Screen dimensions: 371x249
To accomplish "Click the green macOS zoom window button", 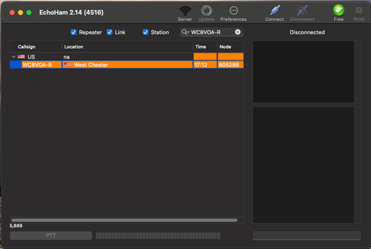I will pos(29,13).
